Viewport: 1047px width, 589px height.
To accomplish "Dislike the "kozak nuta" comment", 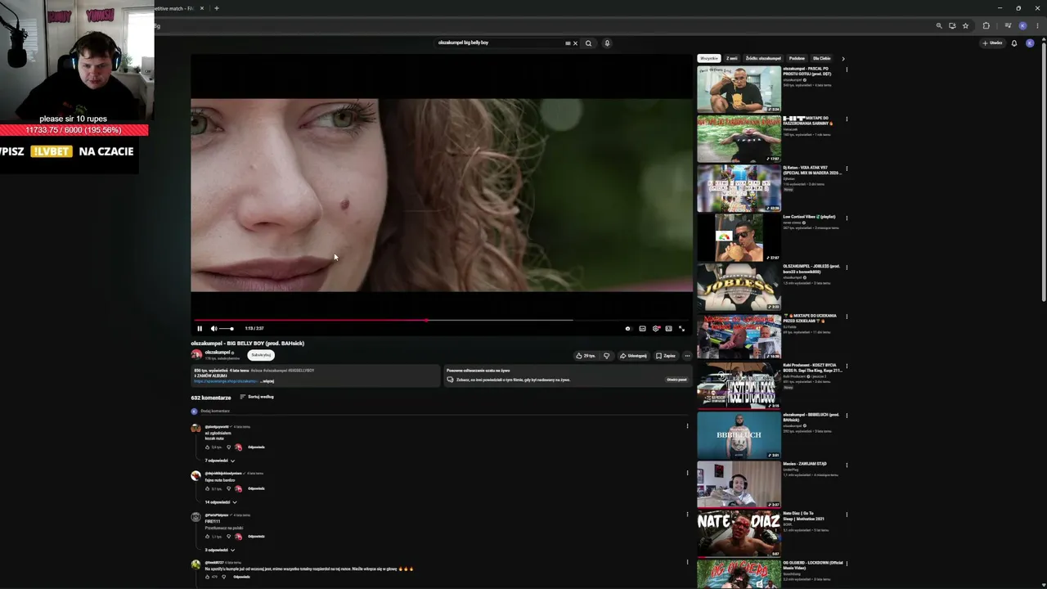I will coord(228,447).
